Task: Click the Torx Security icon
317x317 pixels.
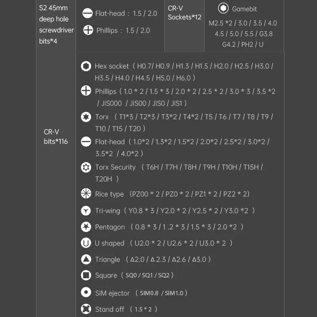Action: pyautogui.click(x=86, y=167)
